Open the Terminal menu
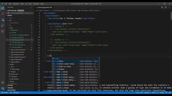This screenshot has width=172, height=96. 36,4
